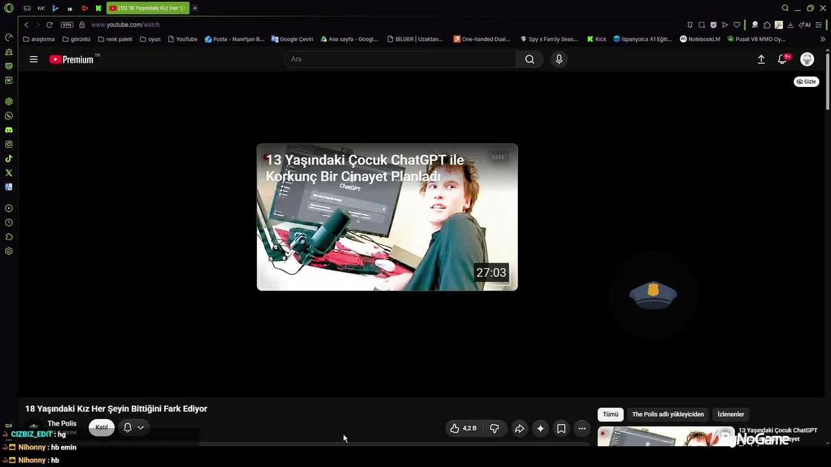
Task: Open X (Twitter) in the Opera sidebar
Action: point(9,173)
